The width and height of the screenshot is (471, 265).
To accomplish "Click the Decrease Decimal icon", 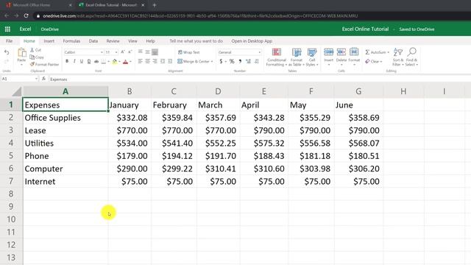I will (x=257, y=61).
